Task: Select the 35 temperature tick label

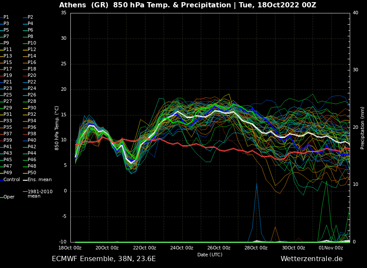Action: point(63,13)
